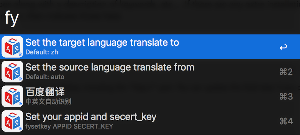
Task: Click the translate icon beside 'Set the target language'
Action: (12, 47)
